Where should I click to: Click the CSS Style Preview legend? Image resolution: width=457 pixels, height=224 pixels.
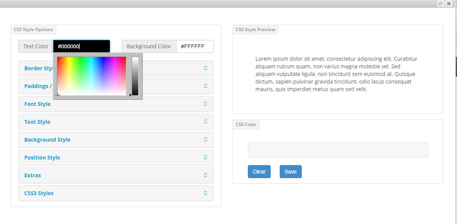tap(256, 30)
